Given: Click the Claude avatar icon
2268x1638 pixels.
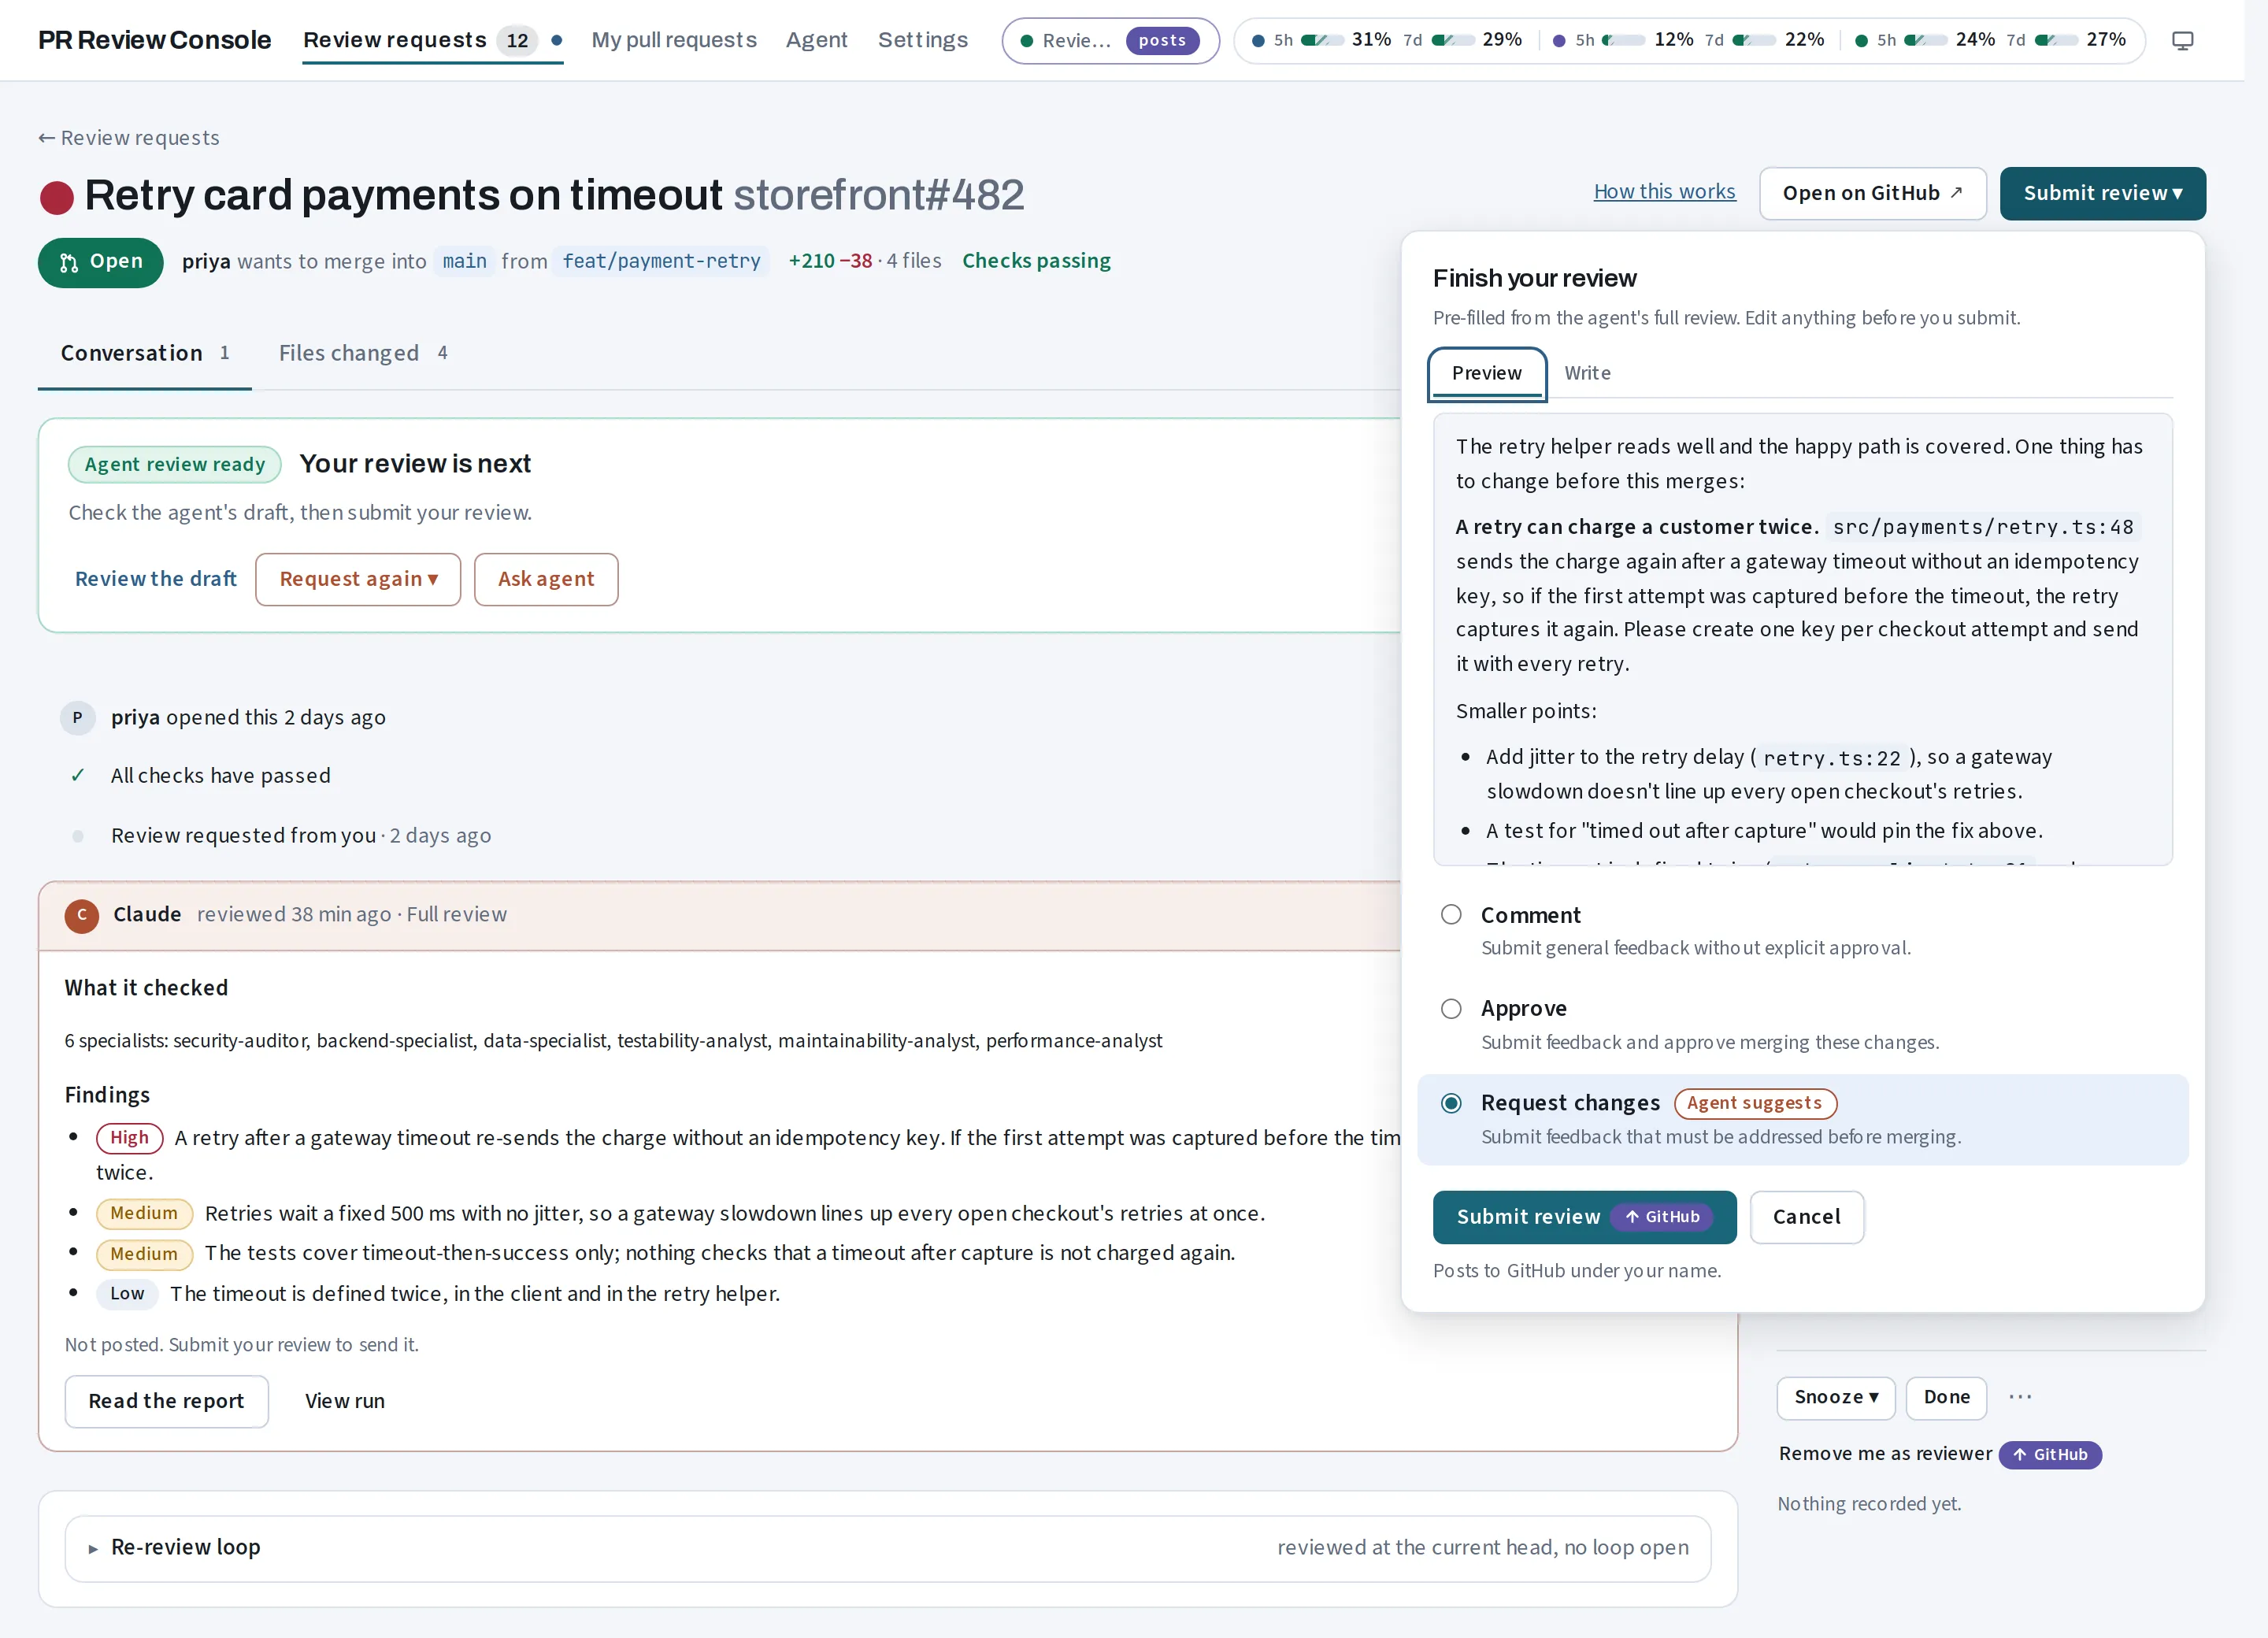Looking at the screenshot, I should [81, 915].
